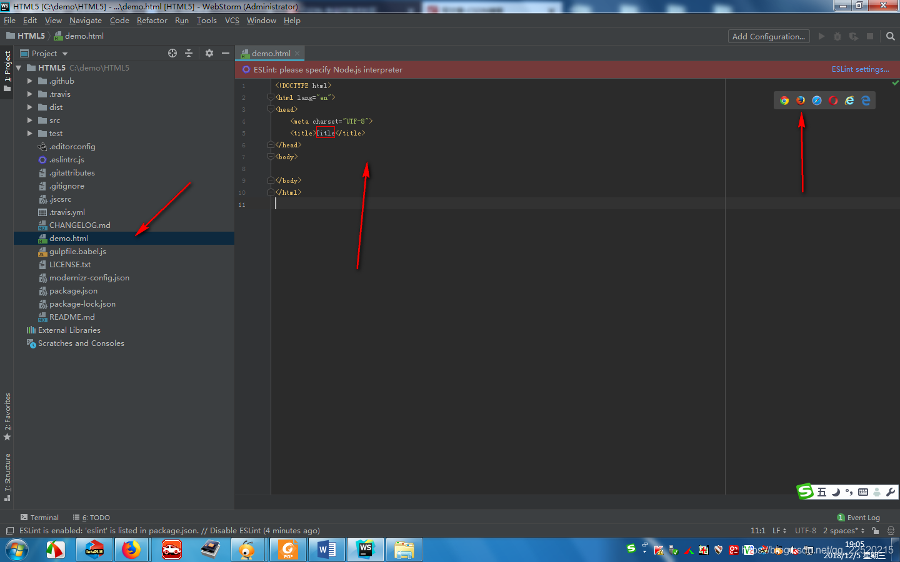Click HTML5 breadcrumb in navigation bar

tap(26, 36)
